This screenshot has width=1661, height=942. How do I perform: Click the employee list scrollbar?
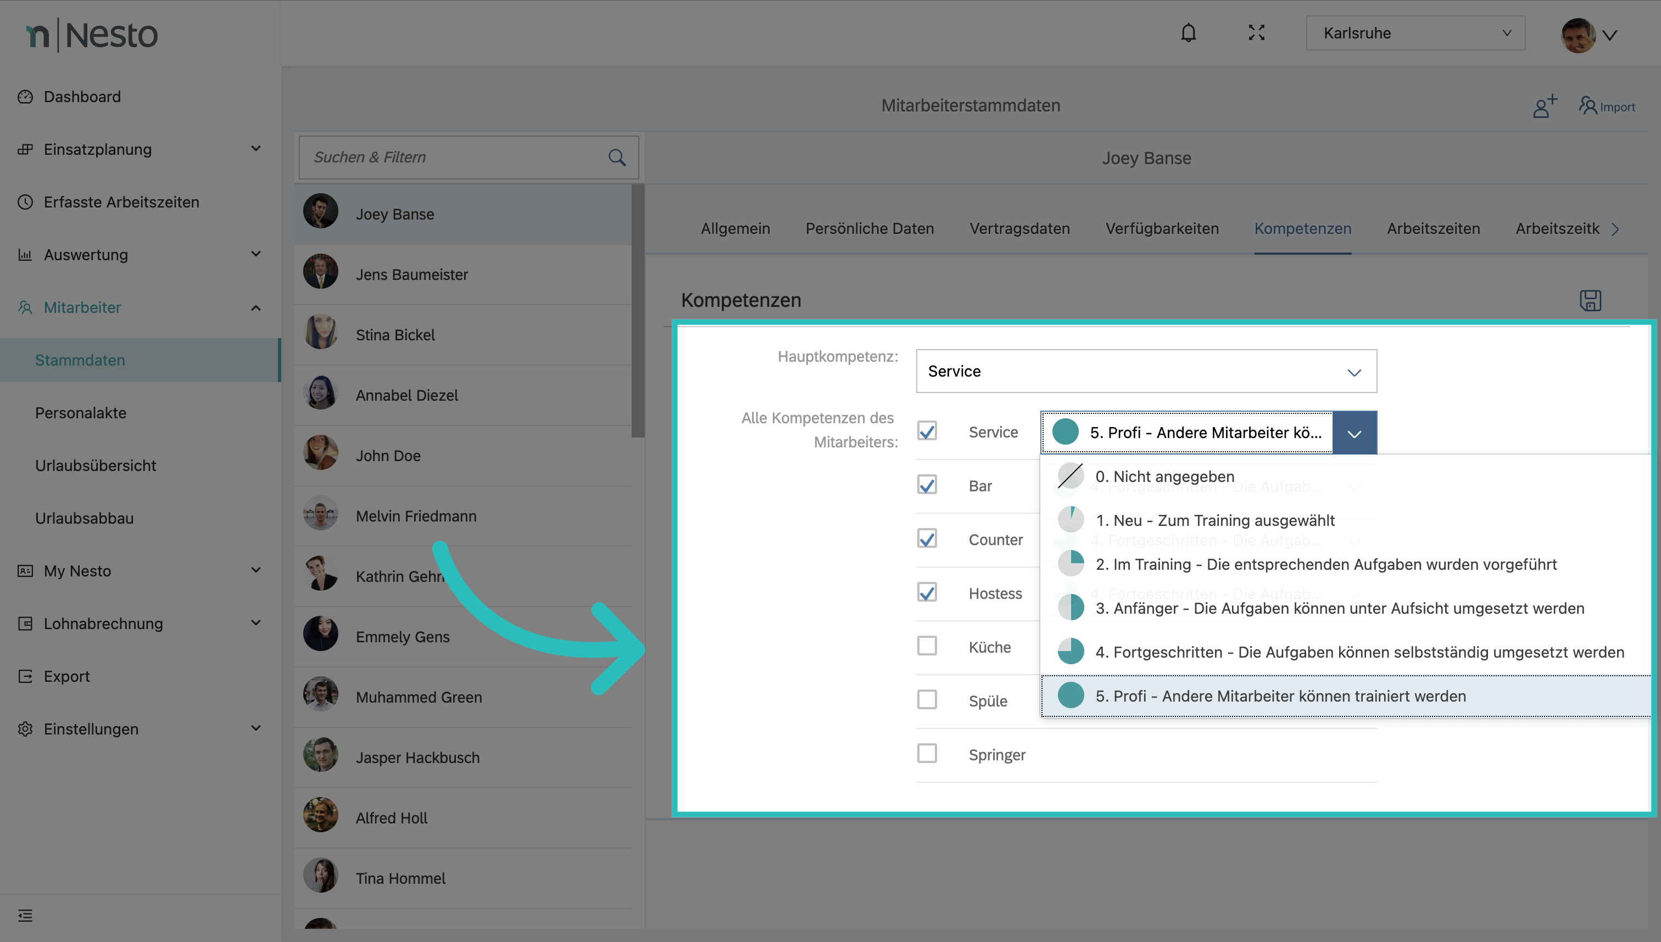point(638,311)
